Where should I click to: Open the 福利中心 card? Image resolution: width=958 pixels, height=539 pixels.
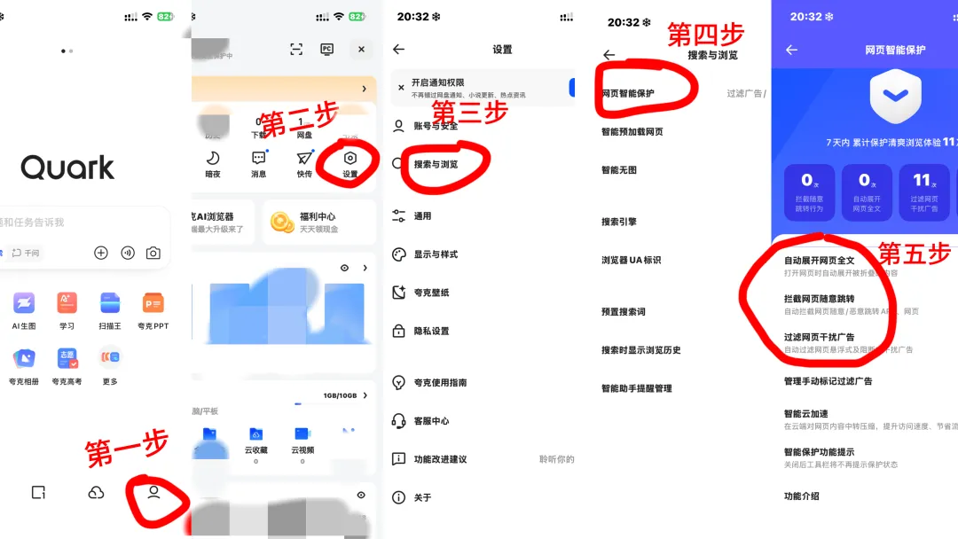319,223
